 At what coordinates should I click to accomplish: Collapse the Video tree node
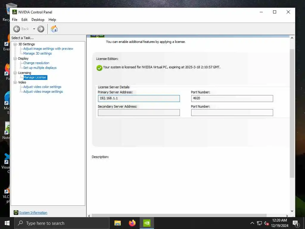coord(15,82)
